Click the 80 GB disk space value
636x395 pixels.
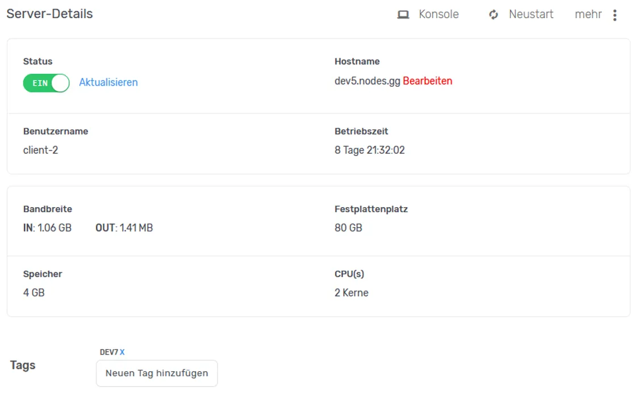click(x=348, y=228)
